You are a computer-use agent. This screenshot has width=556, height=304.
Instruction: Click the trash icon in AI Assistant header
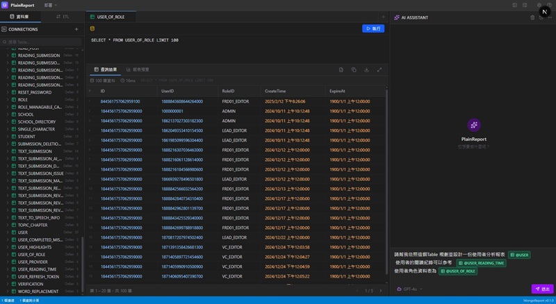532,17
